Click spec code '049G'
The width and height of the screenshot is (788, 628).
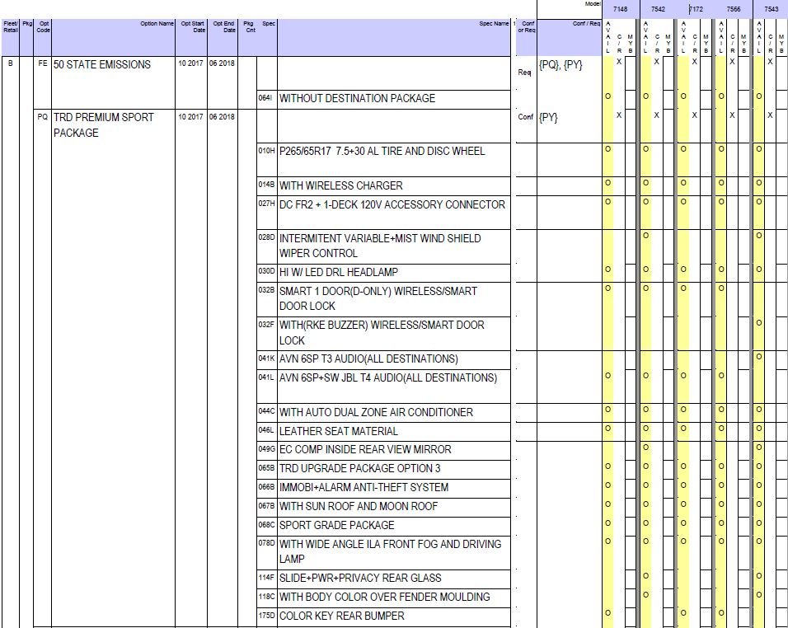(x=266, y=448)
